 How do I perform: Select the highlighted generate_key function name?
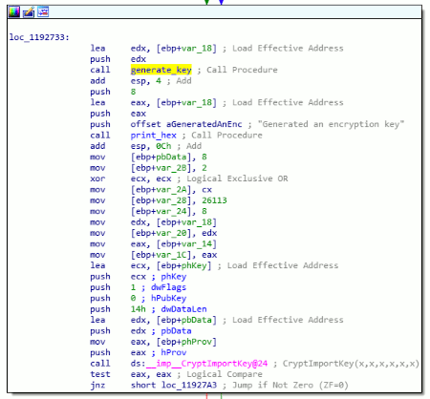click(x=161, y=70)
